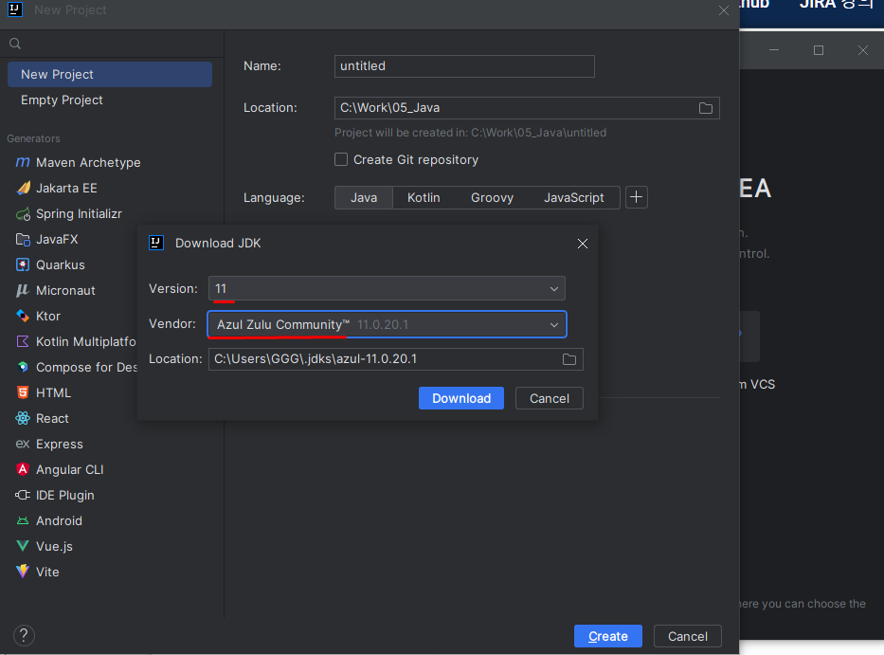
Task: Select React generator icon
Action: tap(23, 418)
